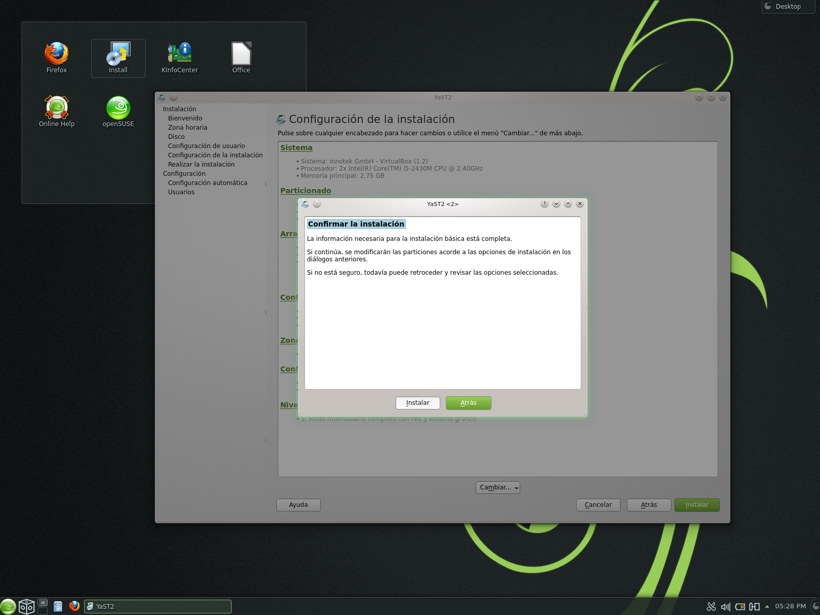Launch Firefox from the desktop icon
820x615 pixels.
(56, 54)
